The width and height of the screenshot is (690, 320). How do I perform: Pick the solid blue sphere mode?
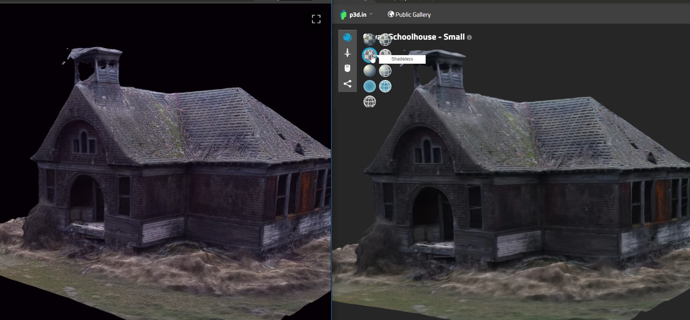[369, 86]
